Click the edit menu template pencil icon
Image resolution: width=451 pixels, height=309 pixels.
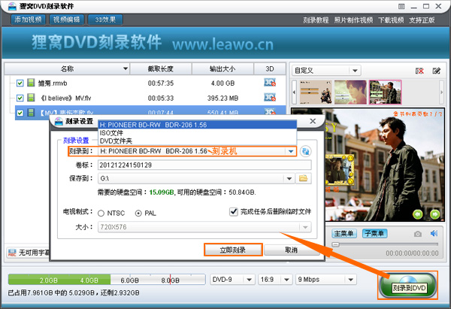[x=436, y=71]
